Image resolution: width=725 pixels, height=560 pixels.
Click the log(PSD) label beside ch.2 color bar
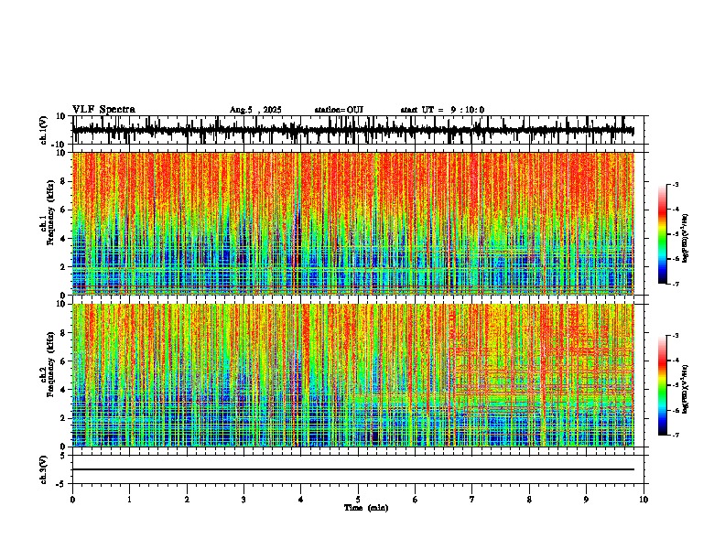point(685,389)
